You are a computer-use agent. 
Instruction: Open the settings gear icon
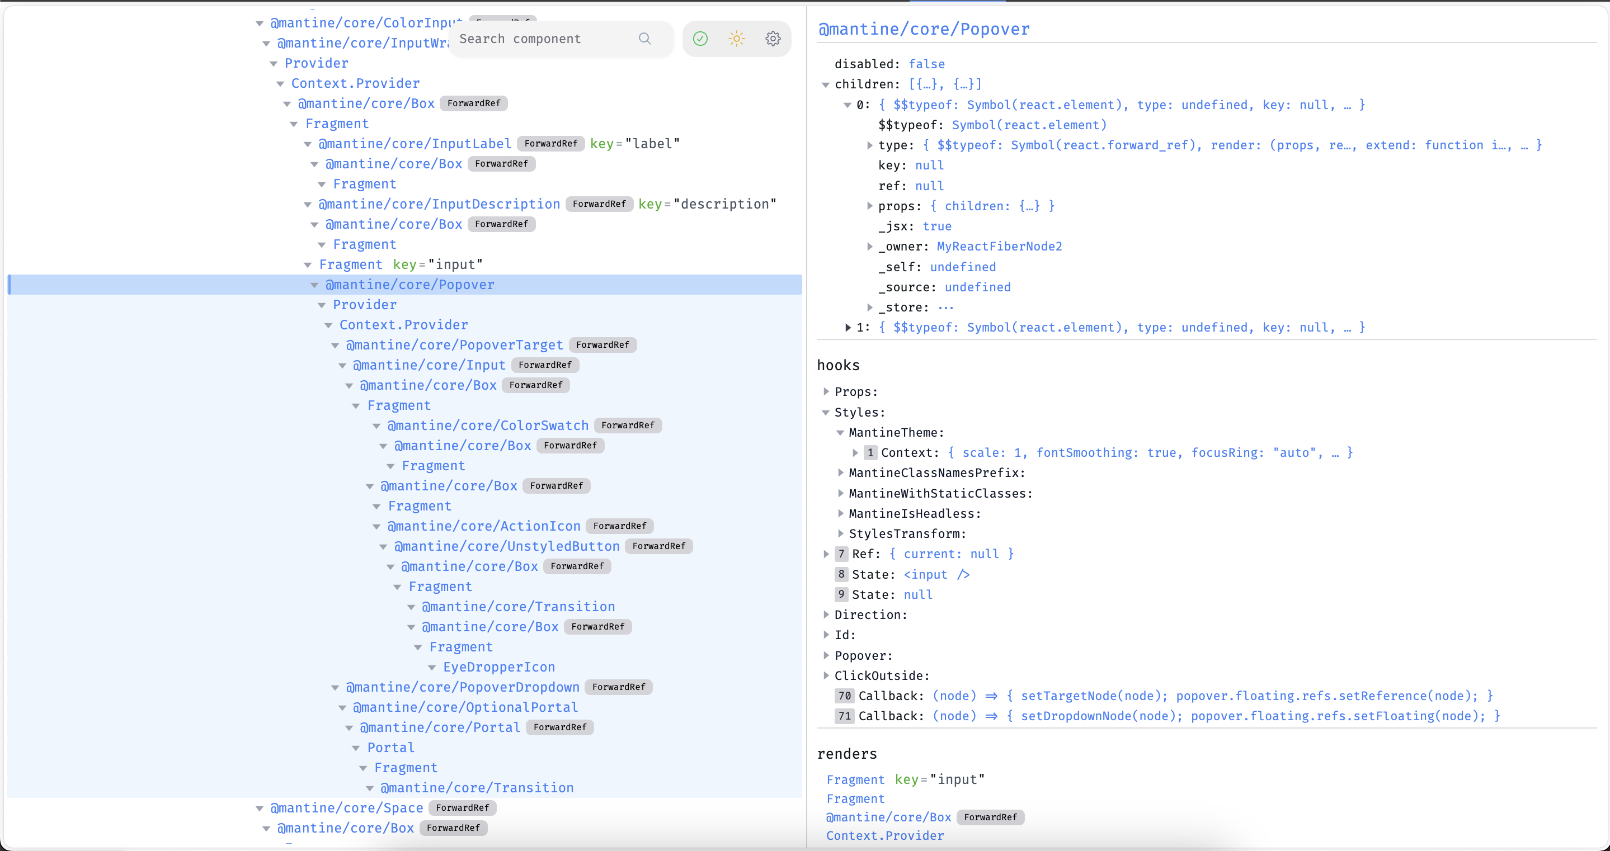773,39
